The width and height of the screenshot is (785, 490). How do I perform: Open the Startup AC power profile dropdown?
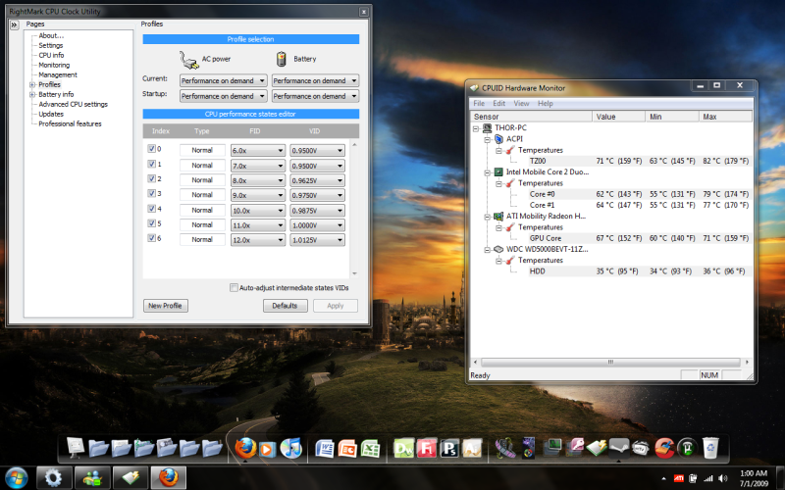coord(224,96)
